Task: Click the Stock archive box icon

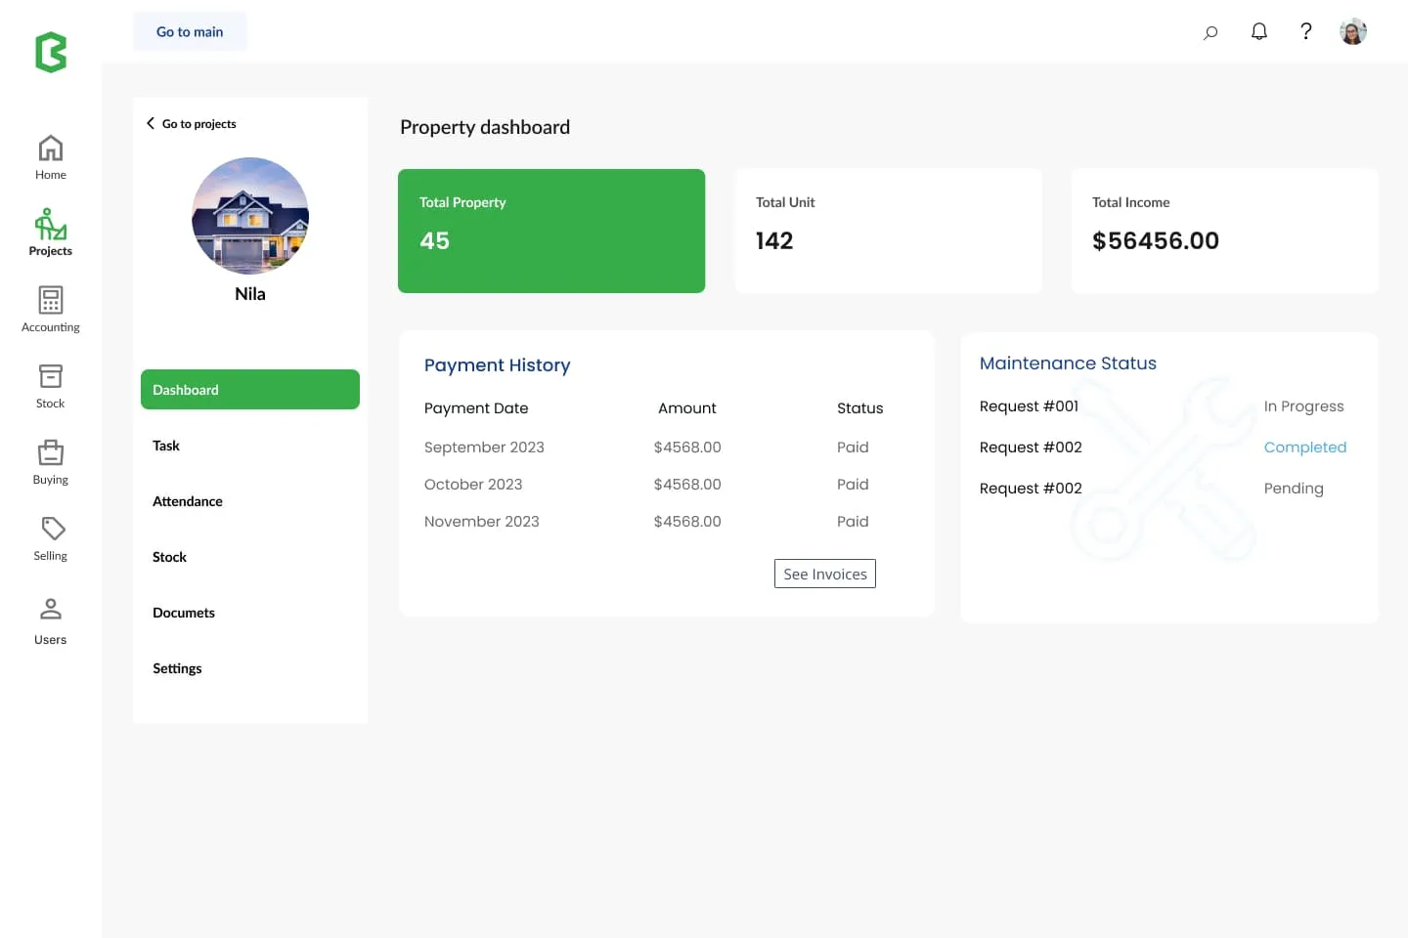Action: click(x=51, y=376)
